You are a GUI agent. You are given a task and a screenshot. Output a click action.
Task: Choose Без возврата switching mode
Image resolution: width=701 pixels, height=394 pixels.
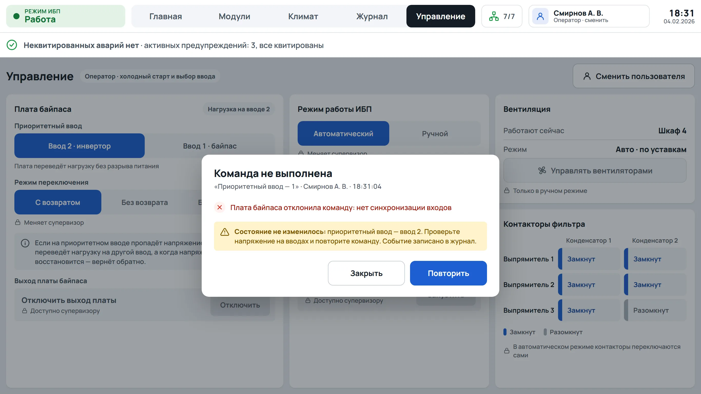(x=144, y=202)
